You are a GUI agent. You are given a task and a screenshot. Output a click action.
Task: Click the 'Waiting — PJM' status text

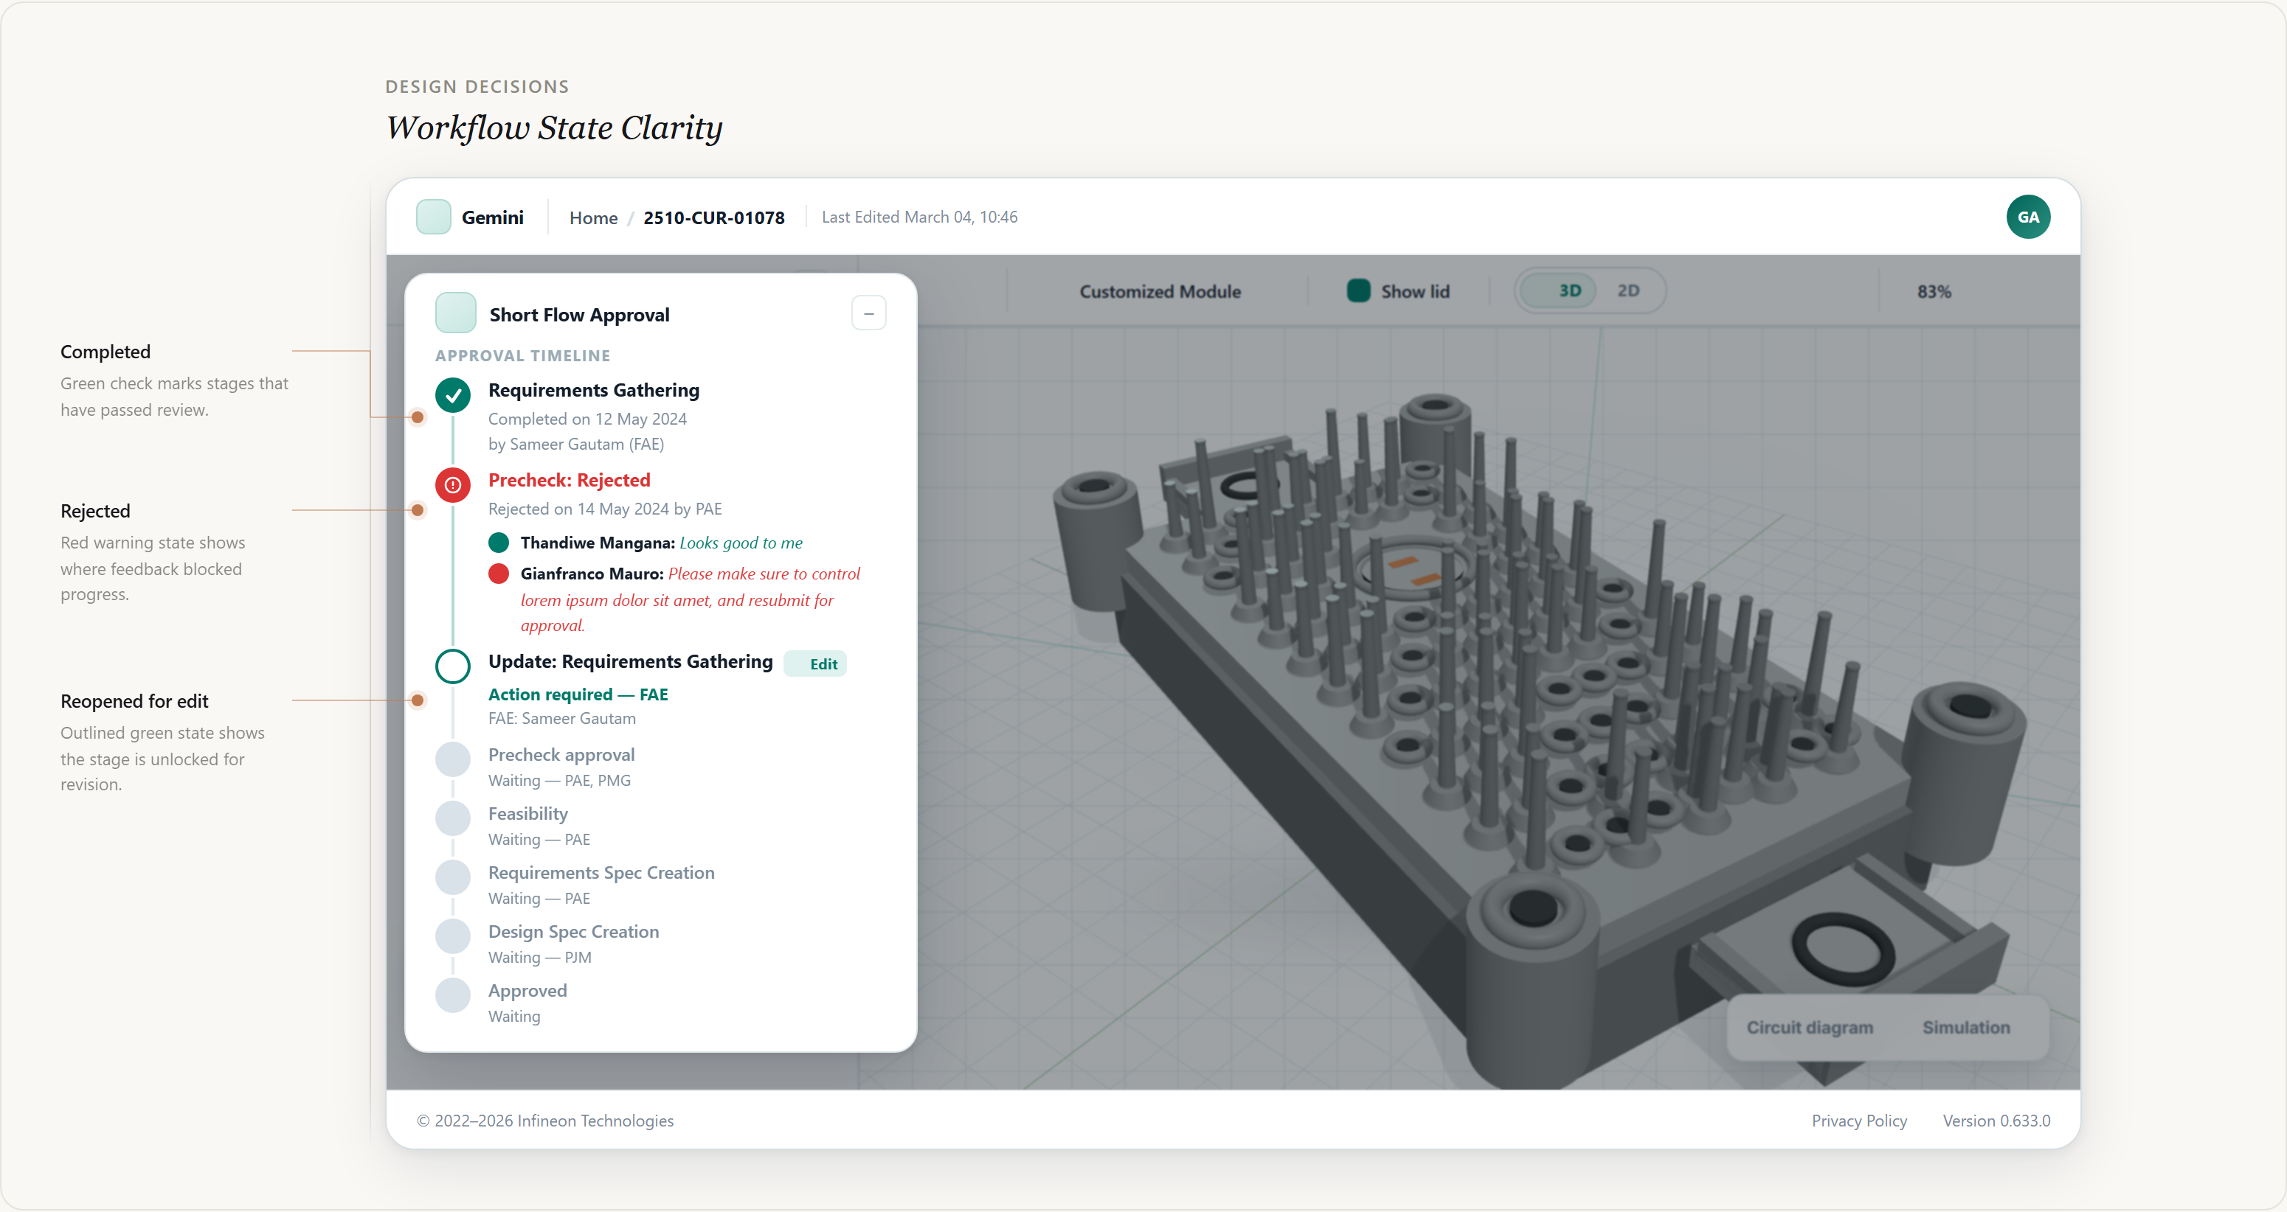[540, 958]
